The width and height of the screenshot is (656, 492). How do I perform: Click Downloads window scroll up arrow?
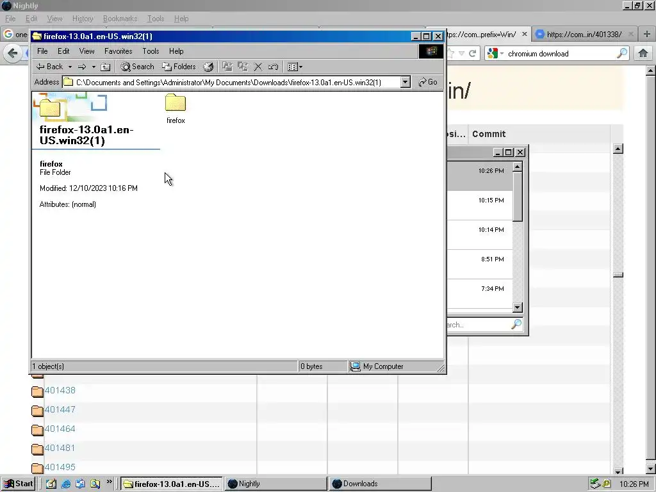[518, 167]
